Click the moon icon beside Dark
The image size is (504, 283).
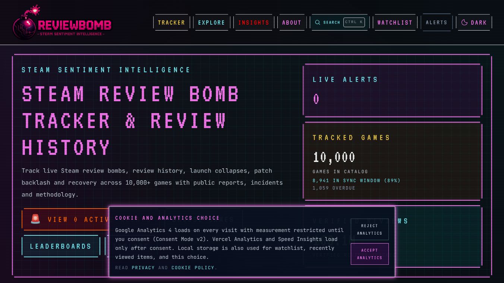click(464, 22)
